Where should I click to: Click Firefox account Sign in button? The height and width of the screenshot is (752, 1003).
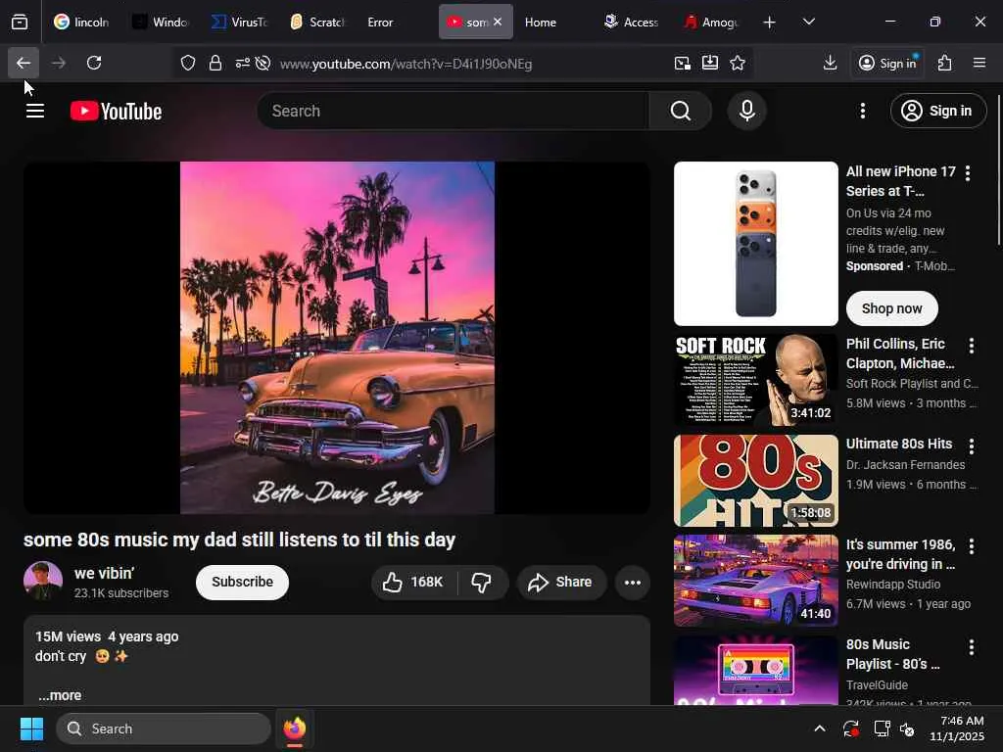point(887,63)
